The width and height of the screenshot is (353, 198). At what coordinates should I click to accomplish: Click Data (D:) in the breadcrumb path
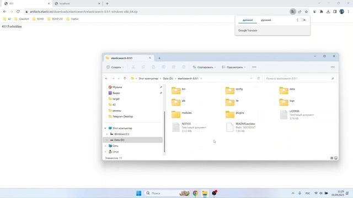coord(168,79)
